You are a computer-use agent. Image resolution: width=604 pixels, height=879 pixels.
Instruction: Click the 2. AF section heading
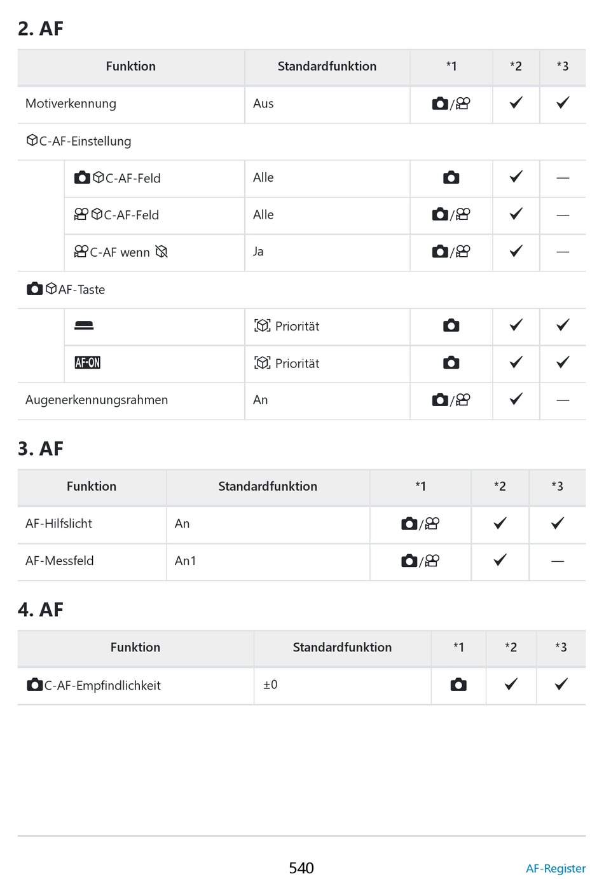click(41, 29)
